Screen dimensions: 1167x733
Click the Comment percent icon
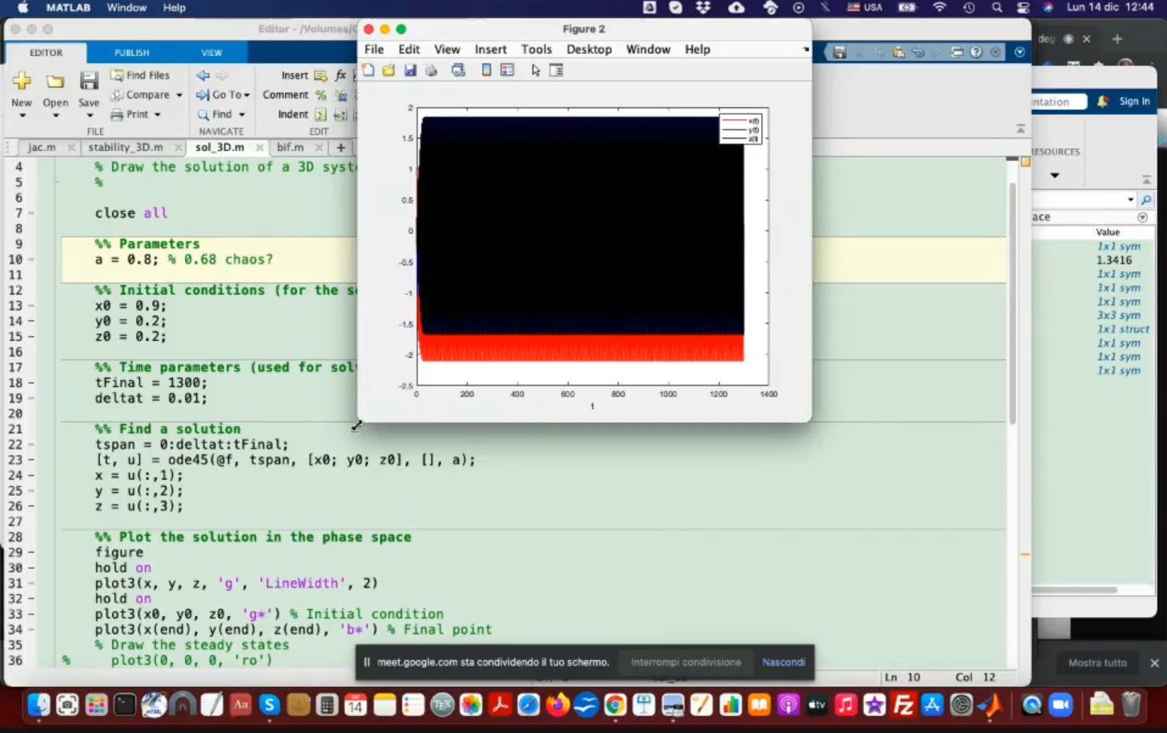click(321, 95)
